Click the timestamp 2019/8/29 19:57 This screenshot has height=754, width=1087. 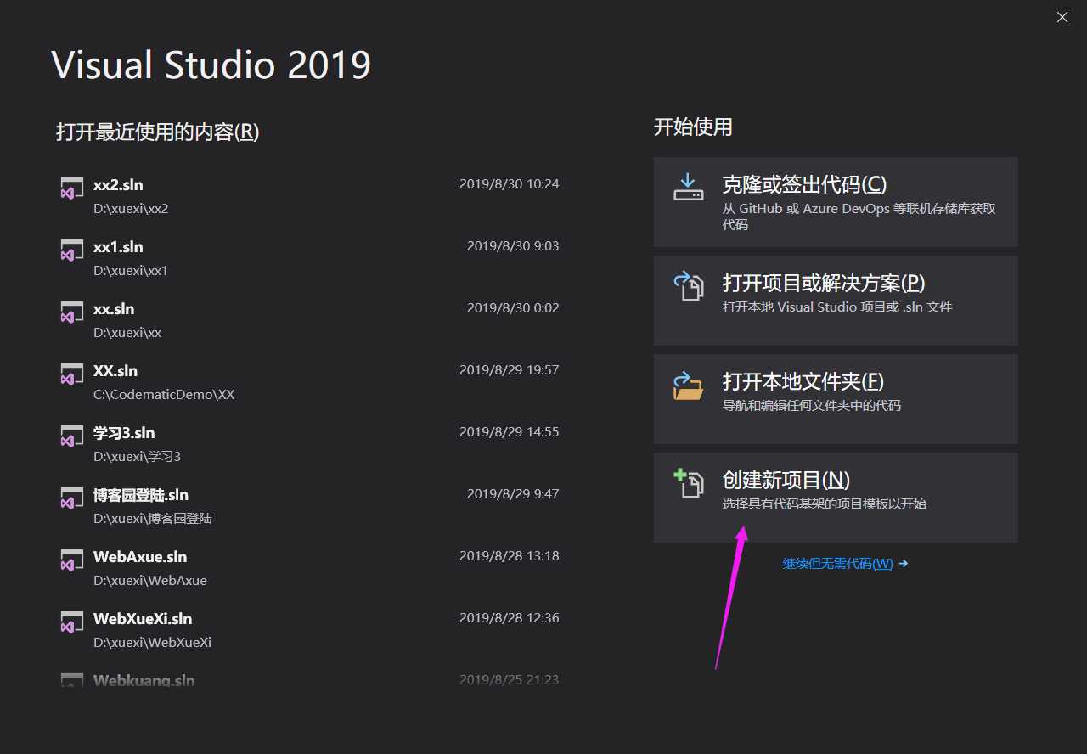pos(510,369)
